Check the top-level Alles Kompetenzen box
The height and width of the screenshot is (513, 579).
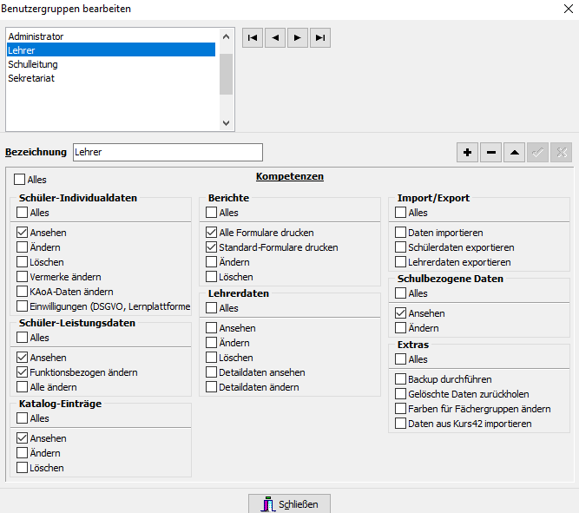coord(19,180)
